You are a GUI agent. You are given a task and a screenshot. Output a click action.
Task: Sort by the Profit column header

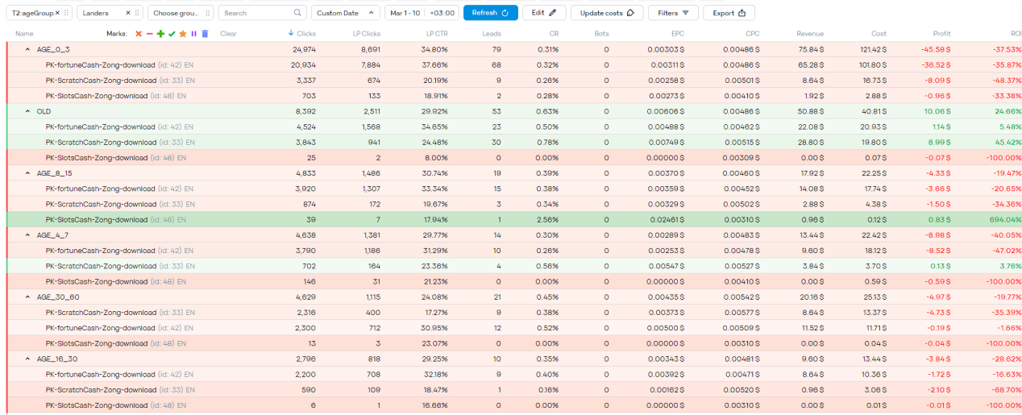(941, 34)
